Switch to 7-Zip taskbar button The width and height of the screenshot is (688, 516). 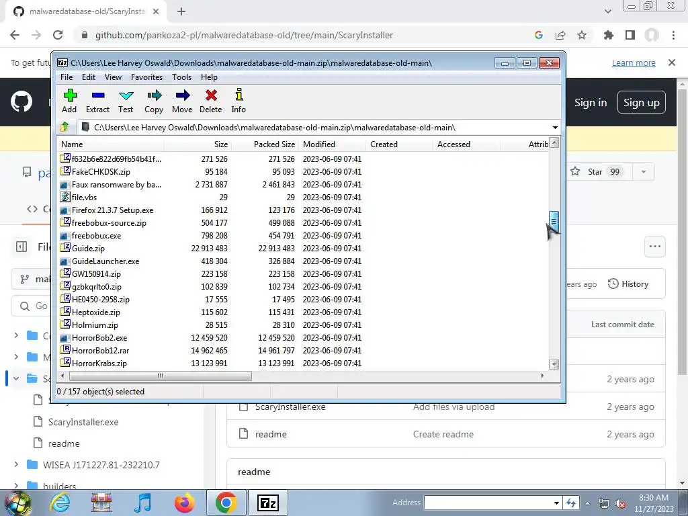268,503
